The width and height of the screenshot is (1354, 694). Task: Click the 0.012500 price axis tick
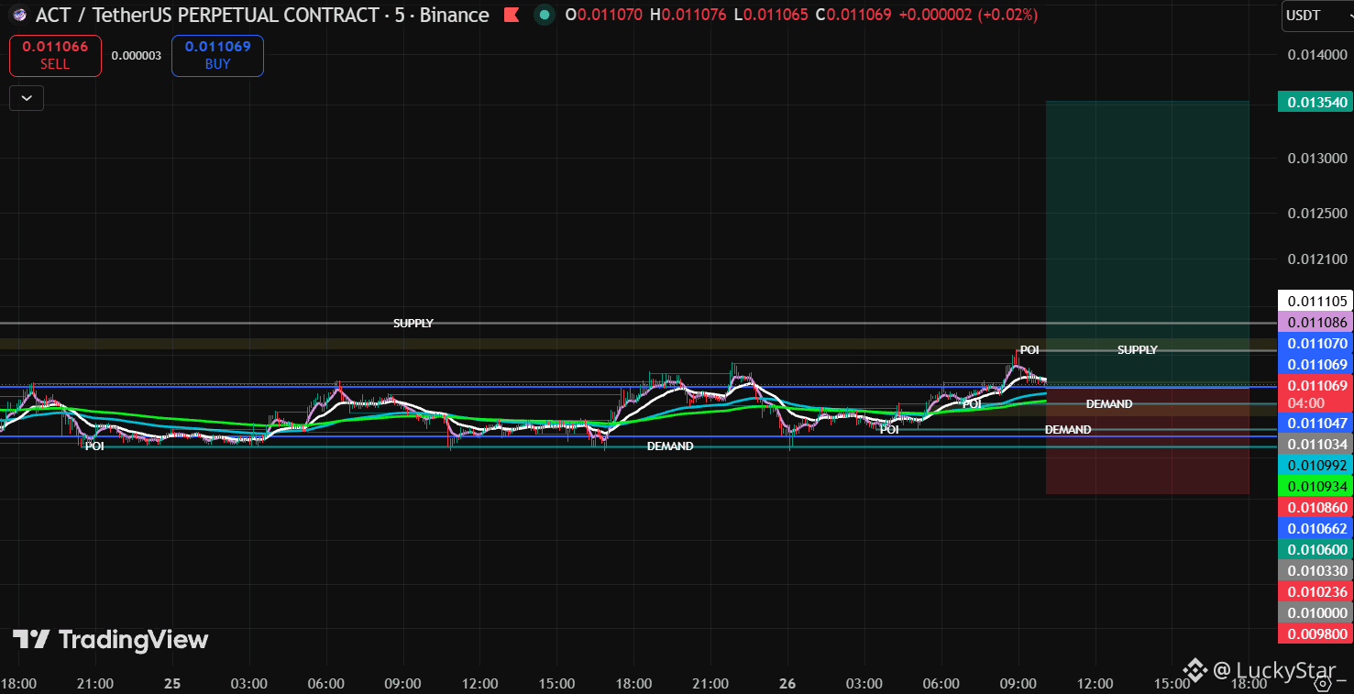[1317, 213]
